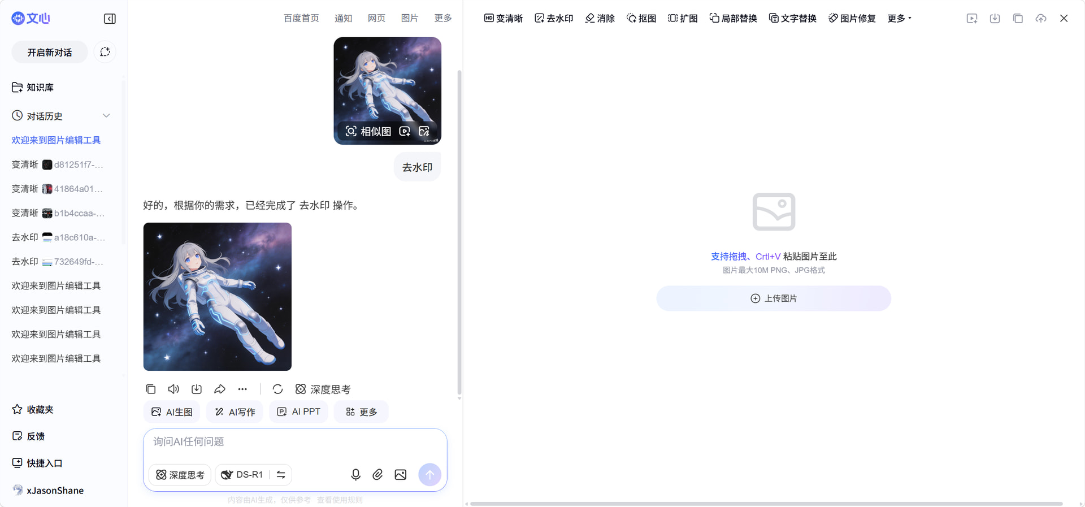1085x507 pixels.
Task: Toggle 深度思考 mode in input box
Action: pos(180,475)
